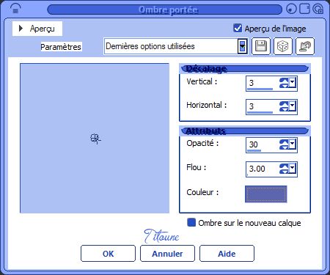Open the Opacité value slider dropdown
Screen dimensions: 330x275
point(293,144)
